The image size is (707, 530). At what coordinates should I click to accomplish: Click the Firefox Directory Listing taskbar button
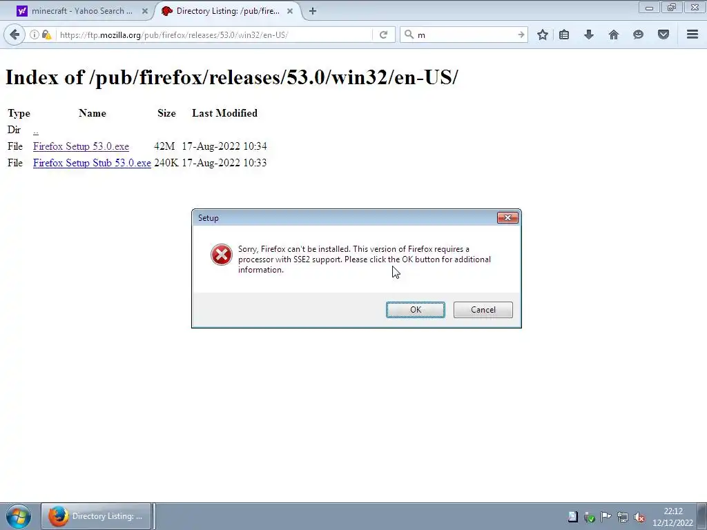(x=96, y=516)
